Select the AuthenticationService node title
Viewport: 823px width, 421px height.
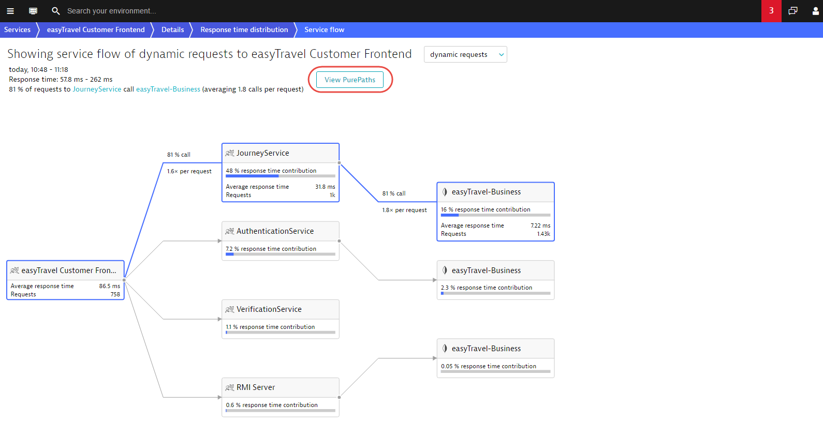pos(275,231)
